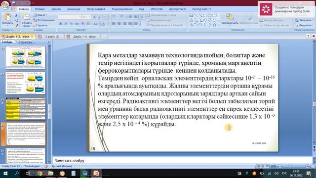Select slide 14 thumbnail with yellow table

coord(25,109)
